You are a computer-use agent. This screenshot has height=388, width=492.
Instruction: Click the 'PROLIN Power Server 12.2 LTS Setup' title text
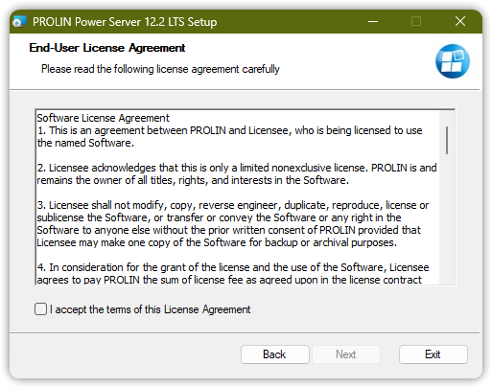(x=125, y=22)
